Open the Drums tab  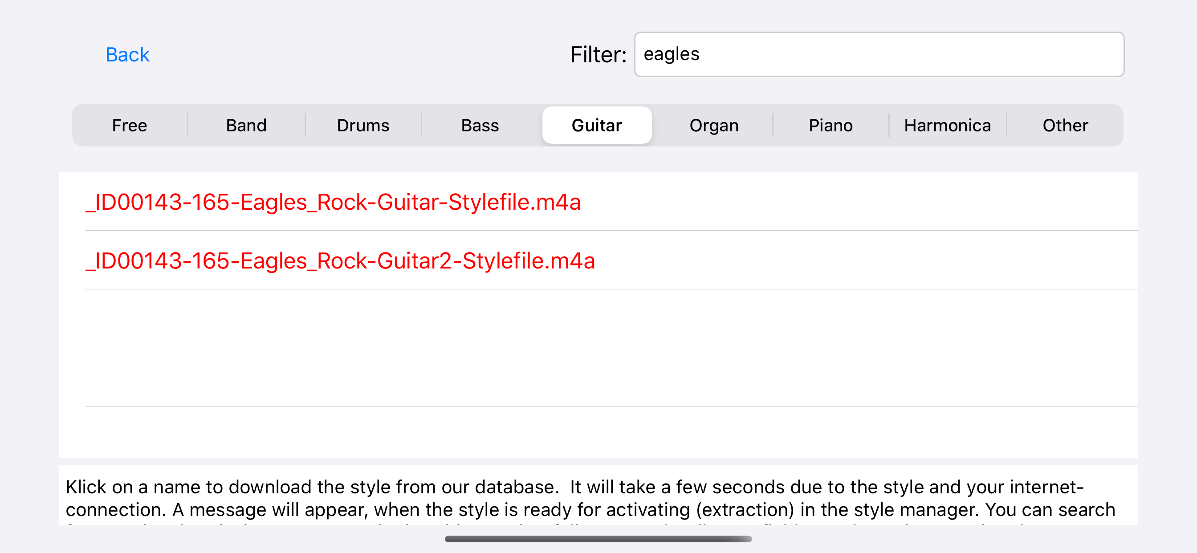click(363, 126)
